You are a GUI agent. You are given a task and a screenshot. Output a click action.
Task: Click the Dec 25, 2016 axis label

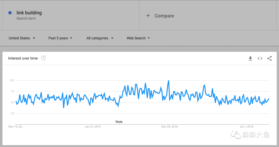pos(169,127)
